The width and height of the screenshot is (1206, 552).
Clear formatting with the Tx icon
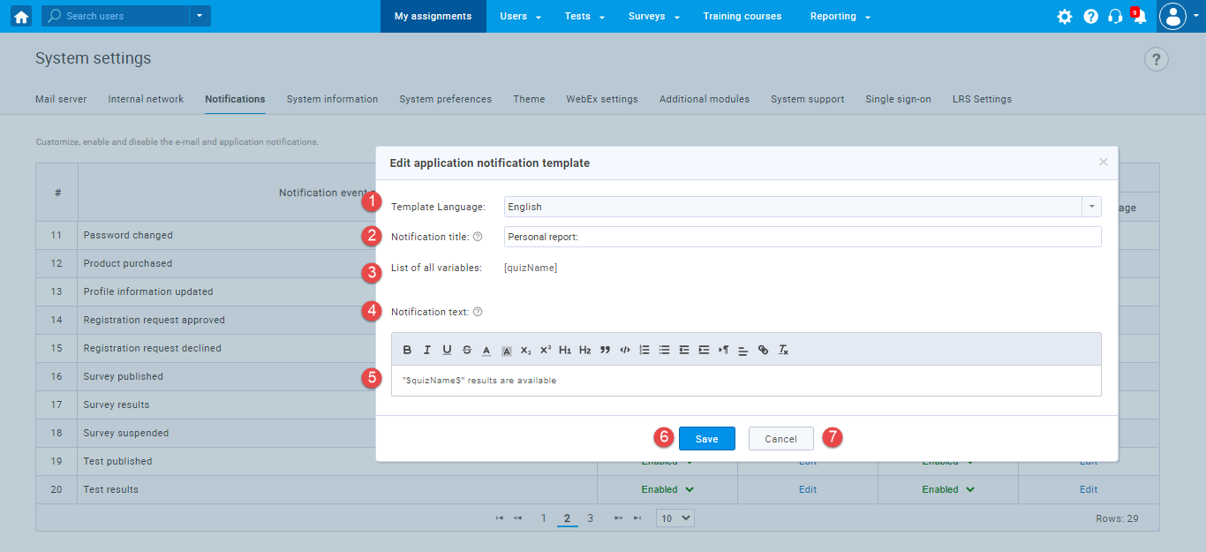(x=783, y=350)
